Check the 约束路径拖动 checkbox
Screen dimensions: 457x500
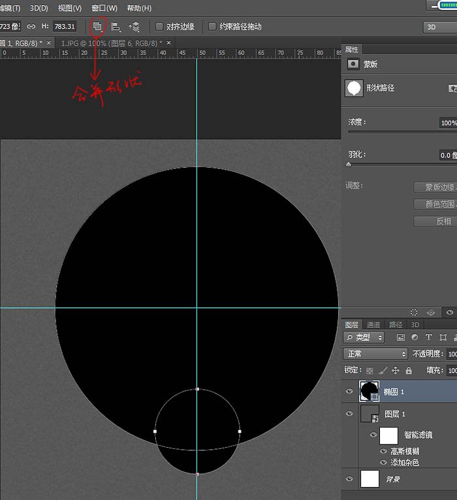point(212,27)
